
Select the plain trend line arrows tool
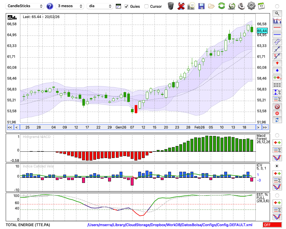[x=277, y=49]
